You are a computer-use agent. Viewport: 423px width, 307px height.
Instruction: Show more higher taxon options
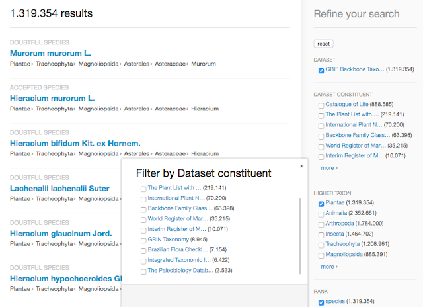(x=329, y=267)
